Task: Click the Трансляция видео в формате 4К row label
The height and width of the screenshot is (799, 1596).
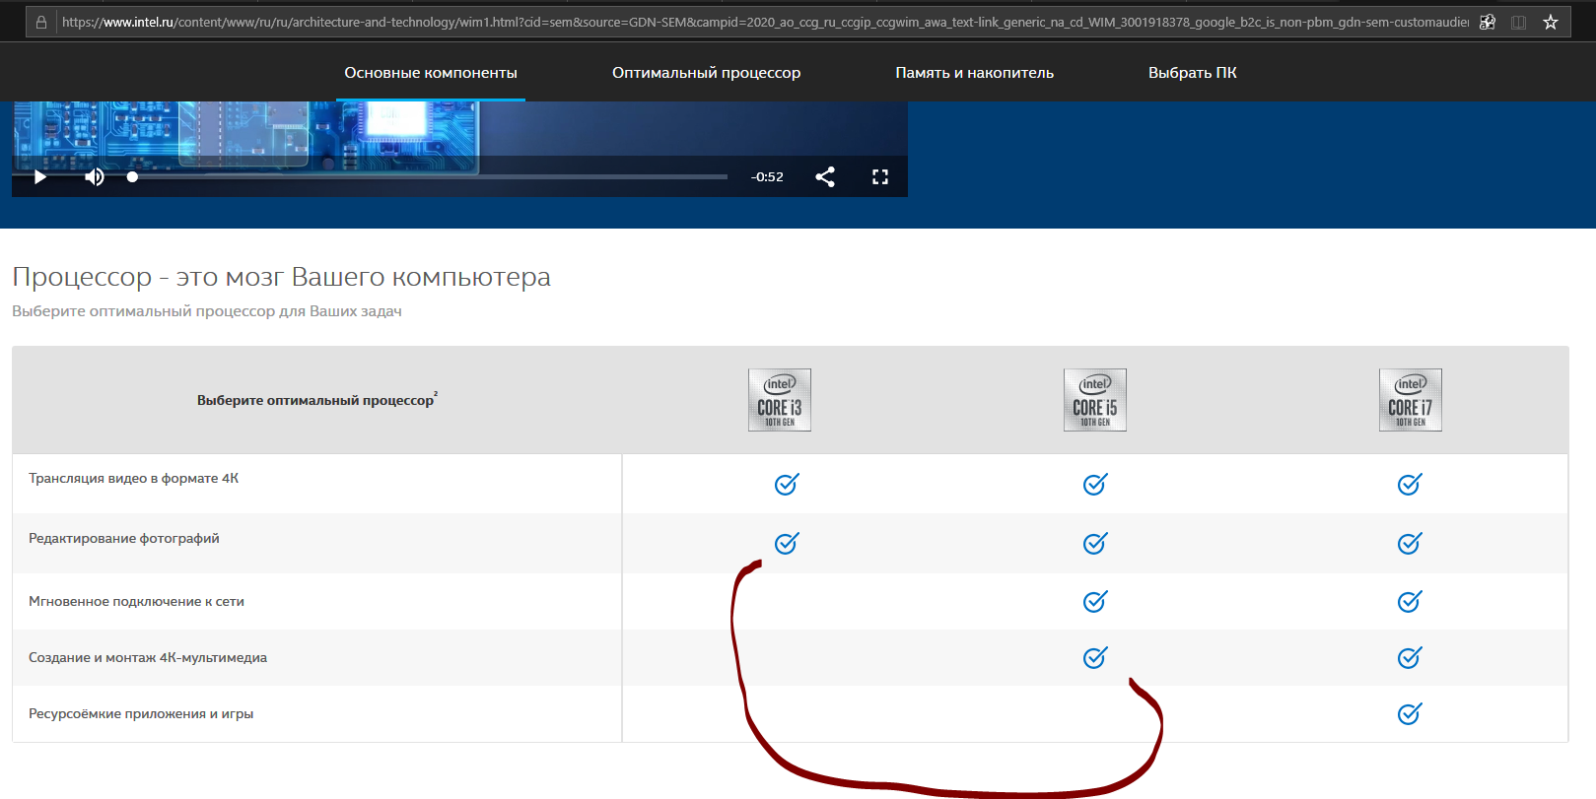Action: (133, 479)
